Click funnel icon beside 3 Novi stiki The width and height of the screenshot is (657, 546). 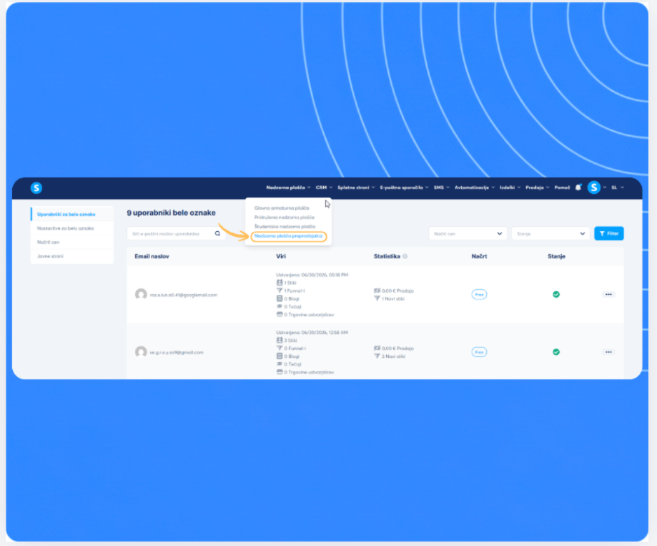[377, 356]
